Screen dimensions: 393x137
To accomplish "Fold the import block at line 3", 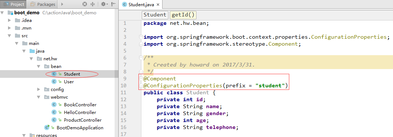I will [x=141, y=37].
